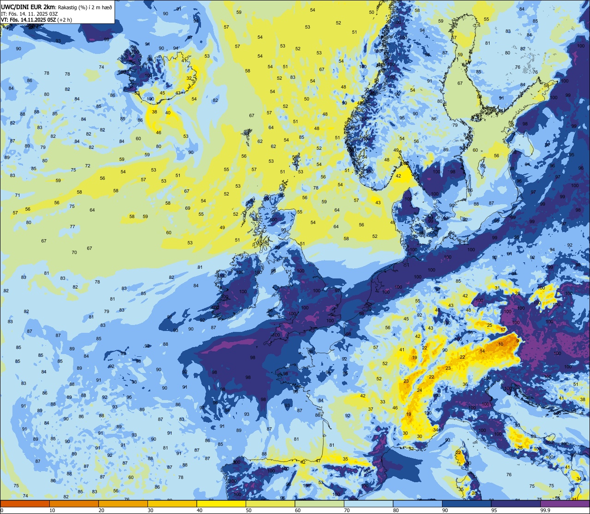Select the 'IT: Fös. 14. 11. 2025 03Z' line
Screen dimensions: 590x514
tap(29, 13)
